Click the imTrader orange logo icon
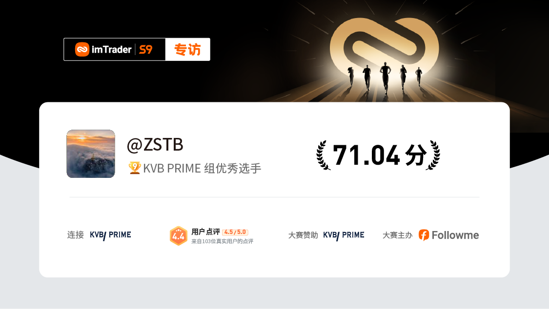Image resolution: width=549 pixels, height=309 pixels. coord(82,49)
